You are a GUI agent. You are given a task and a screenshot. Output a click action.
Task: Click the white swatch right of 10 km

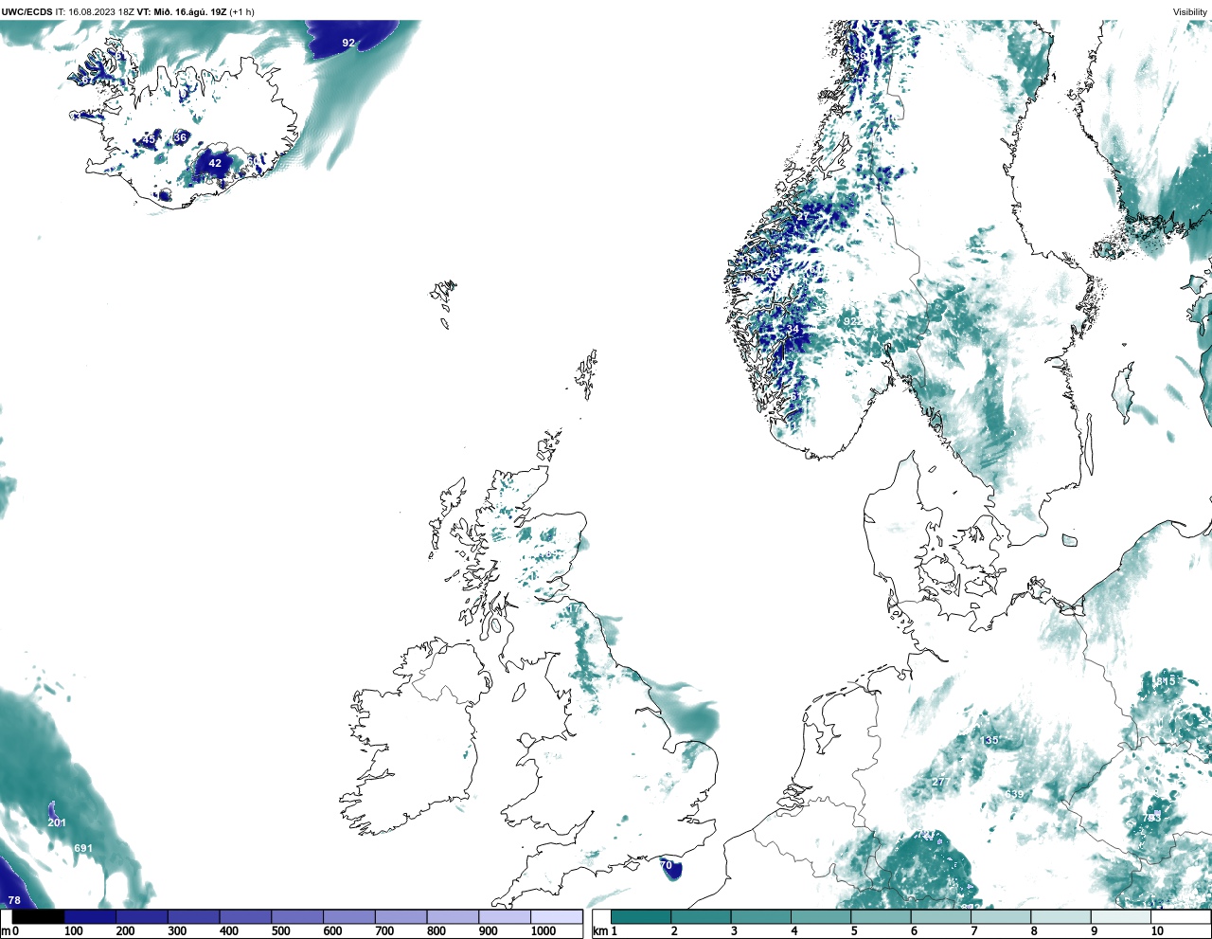(x=1180, y=917)
